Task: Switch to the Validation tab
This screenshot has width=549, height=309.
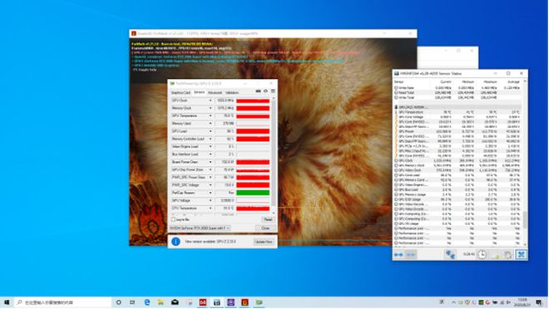Action: [232, 93]
